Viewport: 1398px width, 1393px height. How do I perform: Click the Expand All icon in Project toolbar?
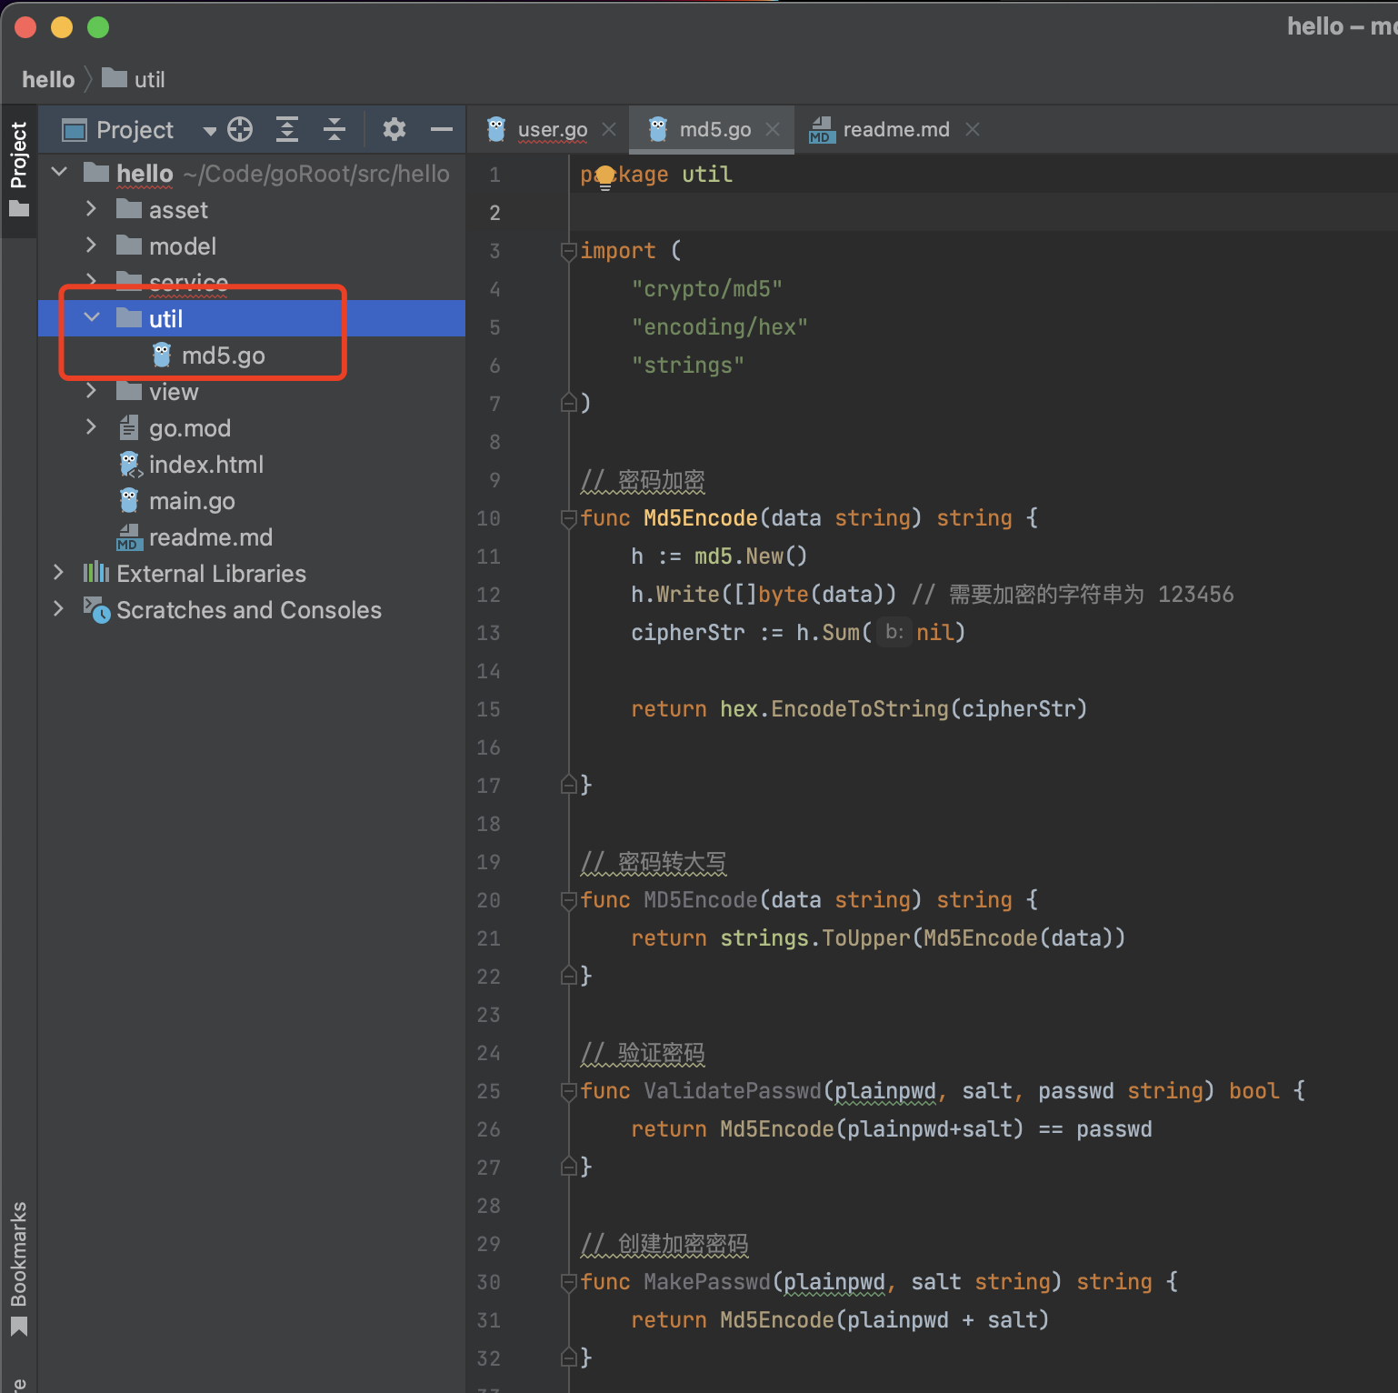pyautogui.click(x=287, y=129)
